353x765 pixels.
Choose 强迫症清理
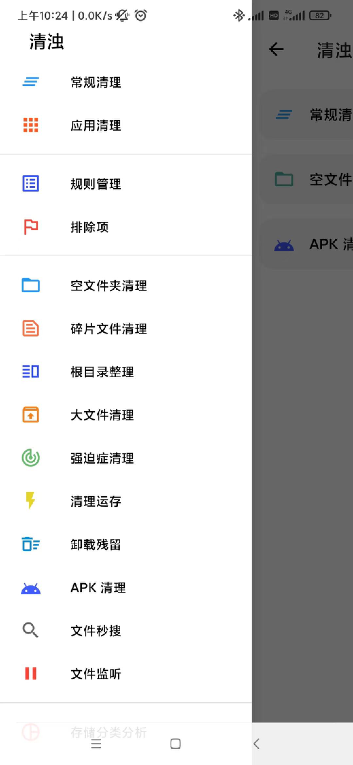(x=126, y=458)
